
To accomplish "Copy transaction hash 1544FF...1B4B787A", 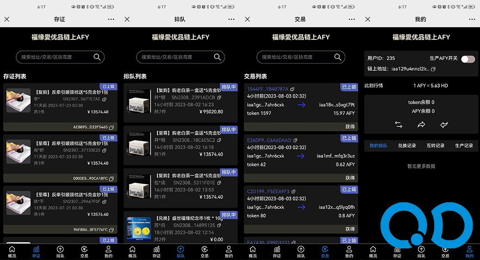I will click(293, 89).
